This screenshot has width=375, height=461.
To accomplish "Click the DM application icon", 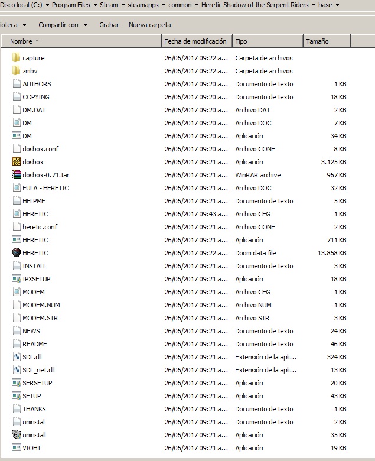I will 17,135.
